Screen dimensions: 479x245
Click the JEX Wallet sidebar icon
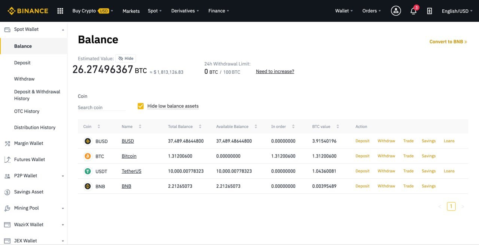coord(7,241)
